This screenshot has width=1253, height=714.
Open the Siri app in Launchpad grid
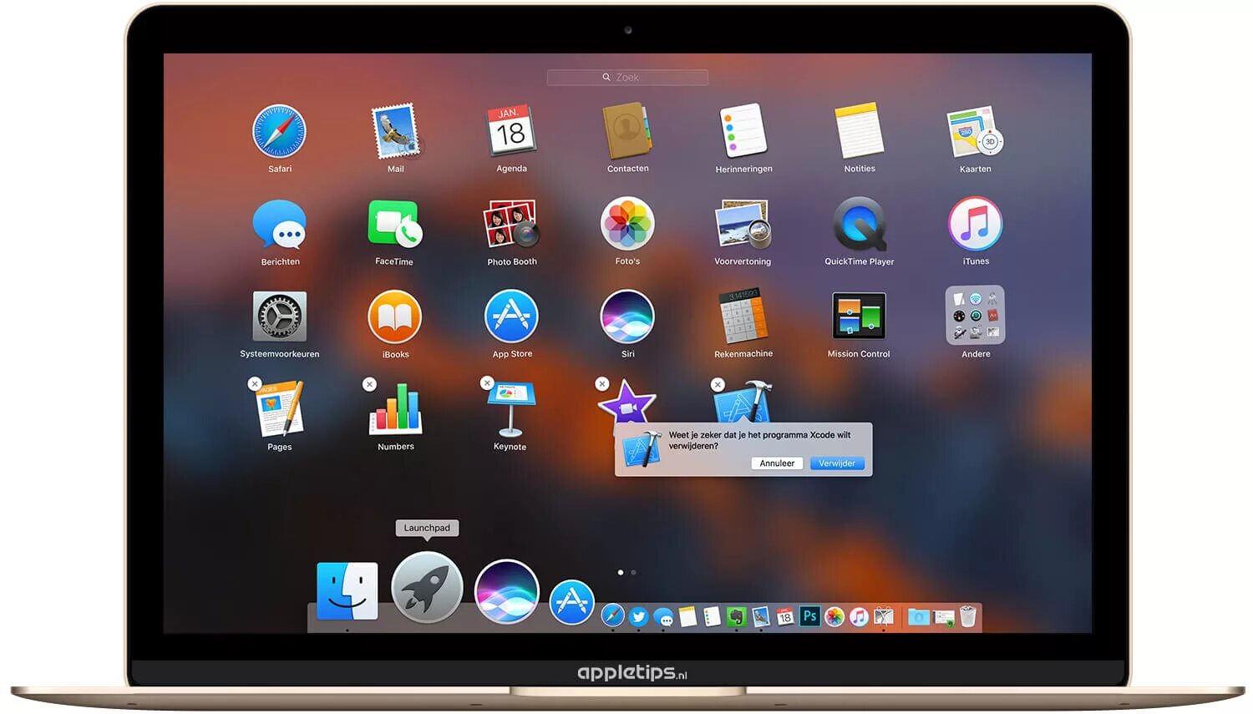[627, 316]
